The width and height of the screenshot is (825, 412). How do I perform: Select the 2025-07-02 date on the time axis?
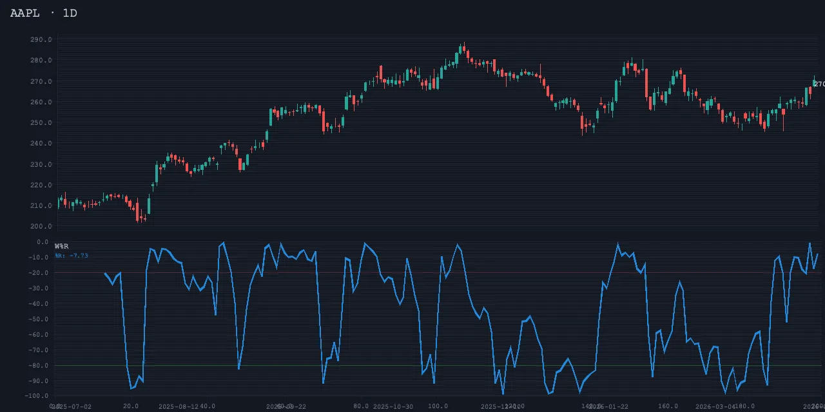point(72,407)
